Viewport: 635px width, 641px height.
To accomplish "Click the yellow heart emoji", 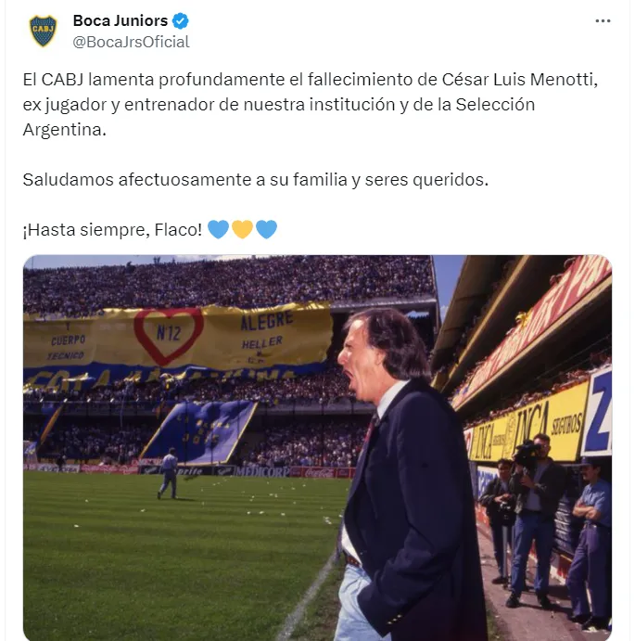I will coord(242,229).
